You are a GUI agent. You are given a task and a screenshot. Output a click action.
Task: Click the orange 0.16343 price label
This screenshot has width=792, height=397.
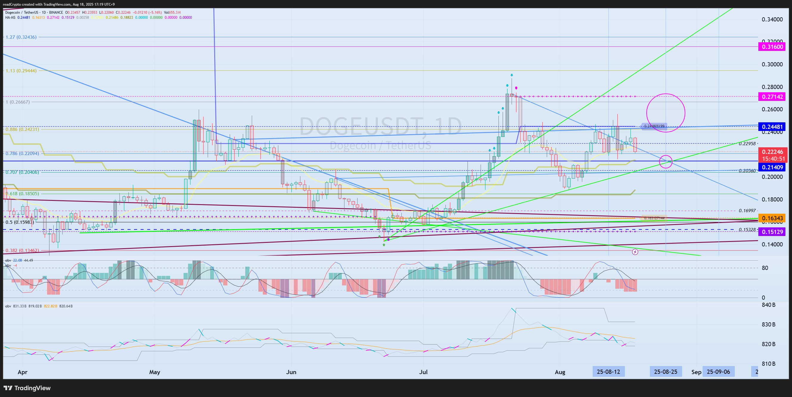tap(772, 218)
